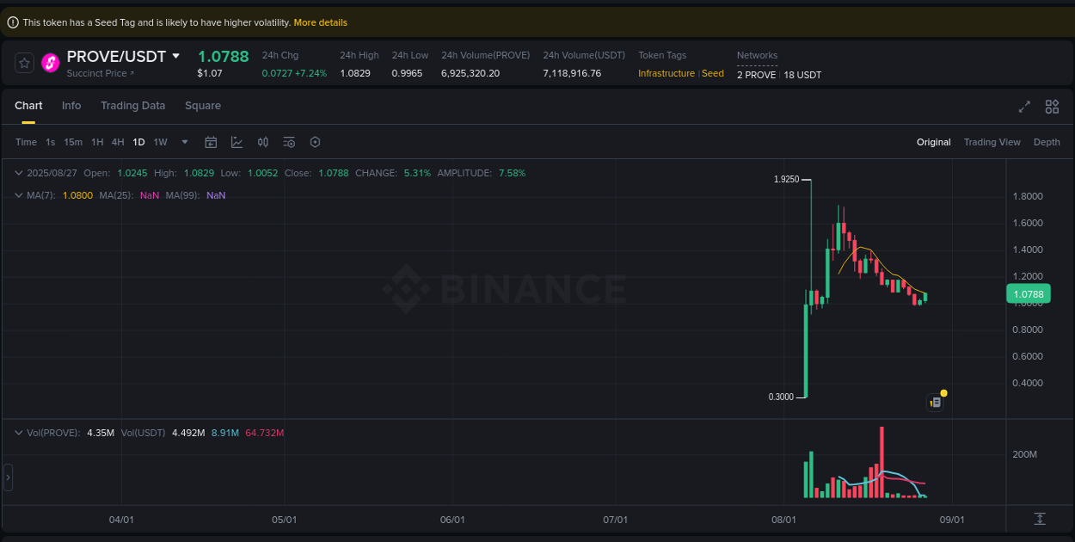Switch to the Trading Data tab
1075x542 pixels.
click(132, 105)
